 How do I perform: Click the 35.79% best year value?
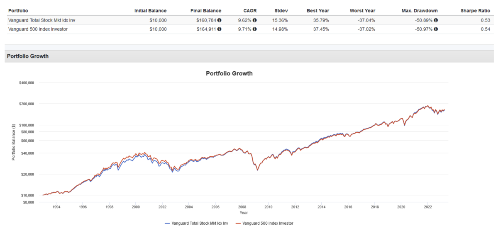pos(322,20)
